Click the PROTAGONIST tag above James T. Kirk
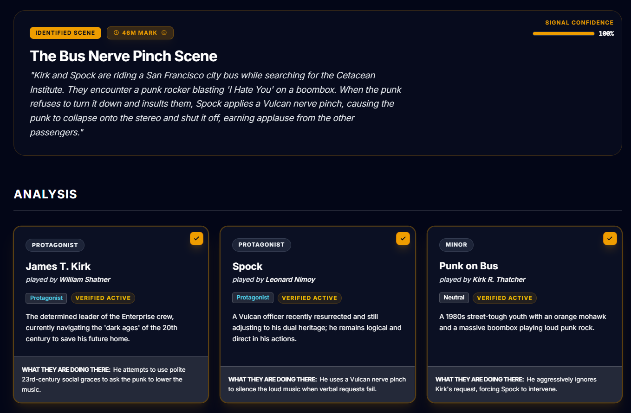 (55, 245)
